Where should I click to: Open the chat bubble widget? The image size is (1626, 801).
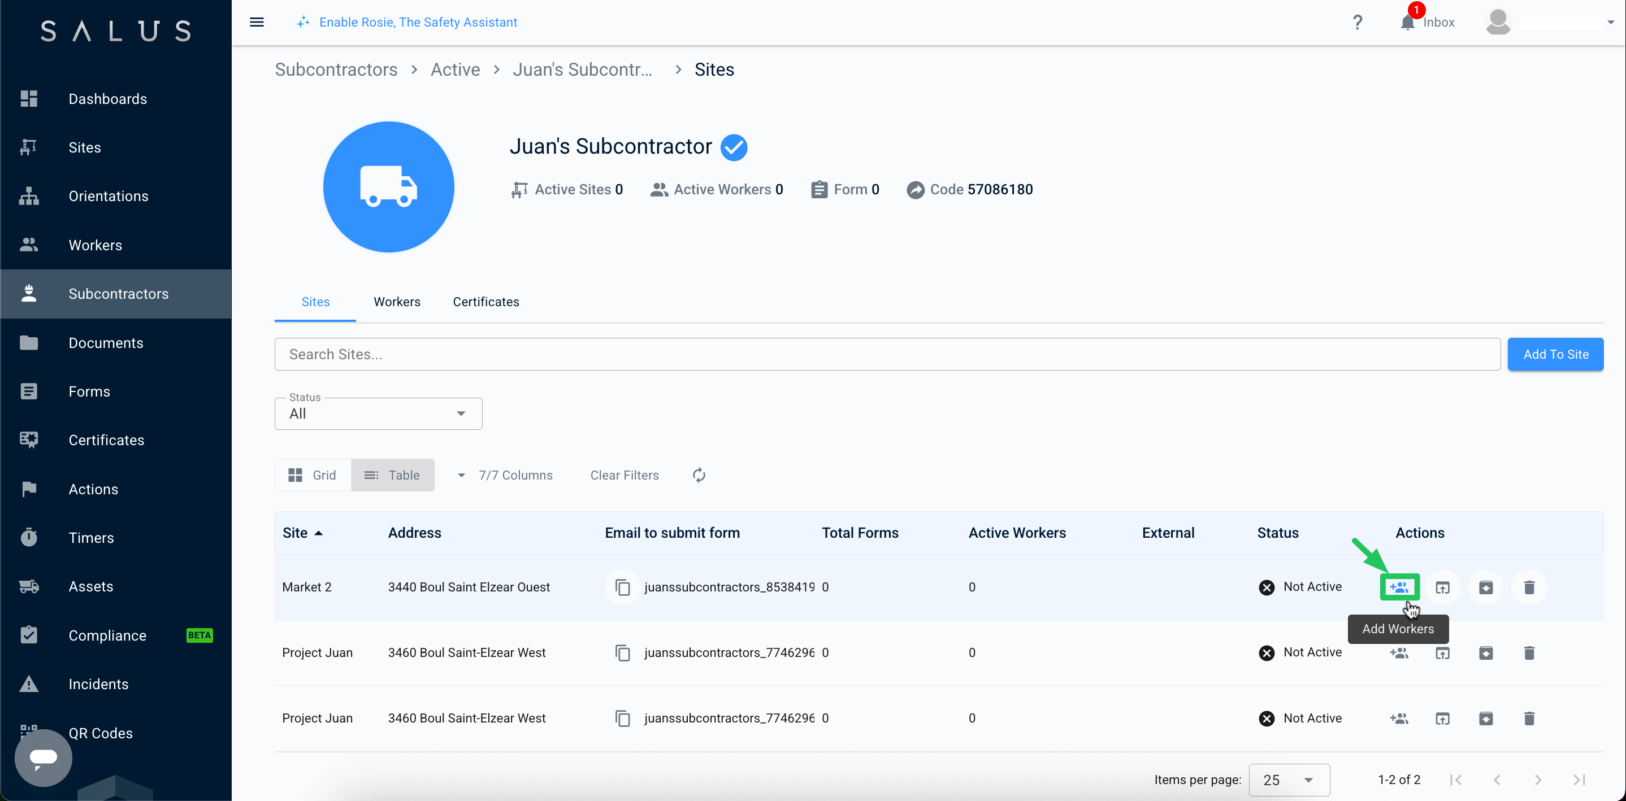(44, 758)
